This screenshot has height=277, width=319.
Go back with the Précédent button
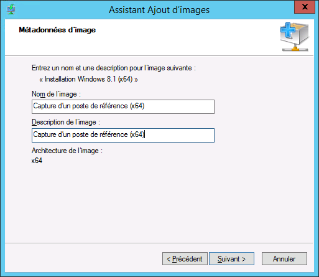click(185, 258)
